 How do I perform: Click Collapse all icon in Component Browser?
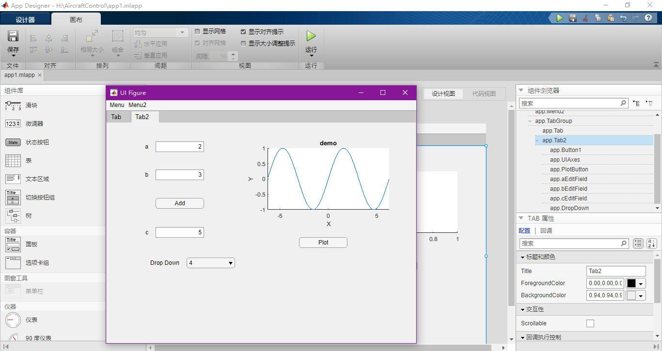coord(649,103)
